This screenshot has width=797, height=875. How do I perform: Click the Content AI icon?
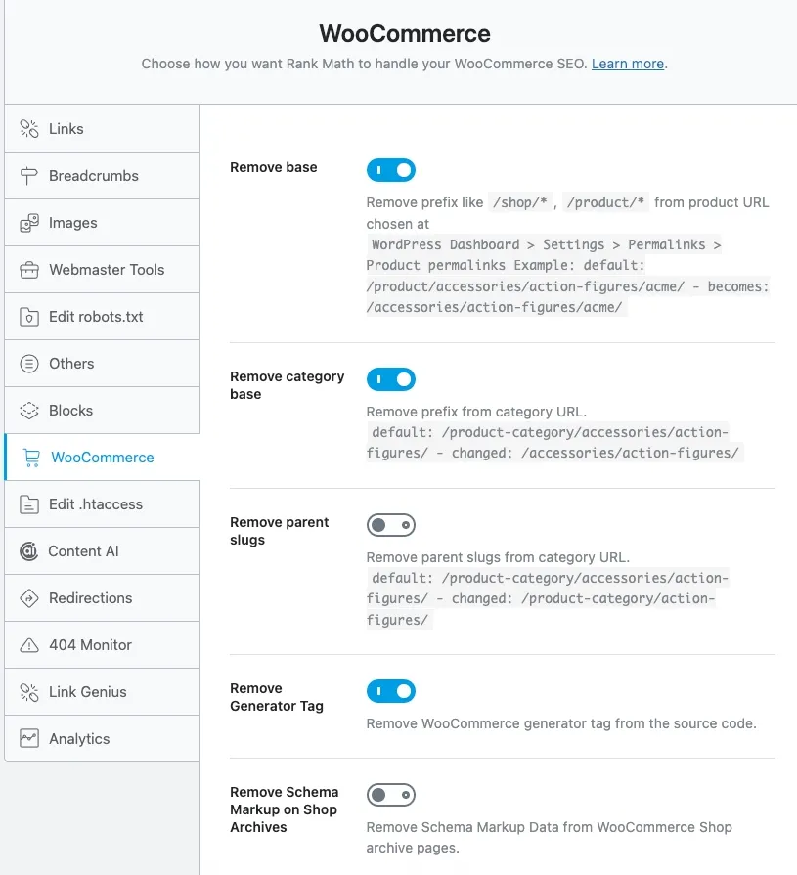click(29, 551)
